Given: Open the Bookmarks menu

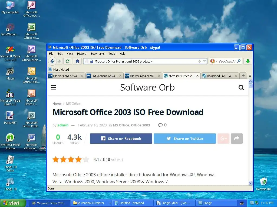Looking at the screenshot, I should point(97,54).
